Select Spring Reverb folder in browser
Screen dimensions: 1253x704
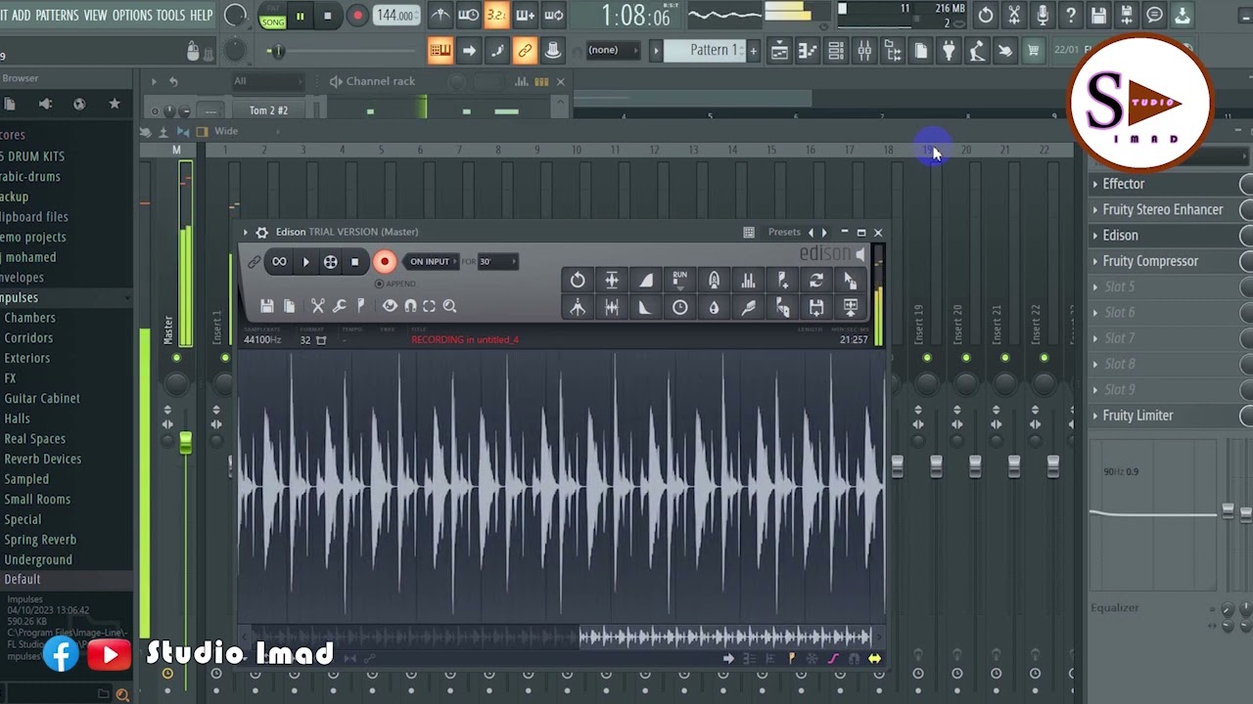click(x=40, y=540)
